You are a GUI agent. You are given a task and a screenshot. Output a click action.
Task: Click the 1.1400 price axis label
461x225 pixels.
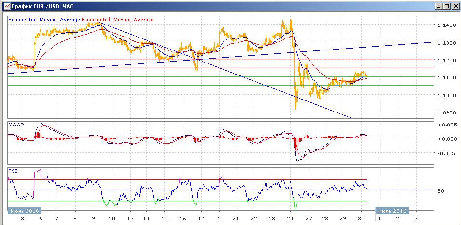[446, 25]
